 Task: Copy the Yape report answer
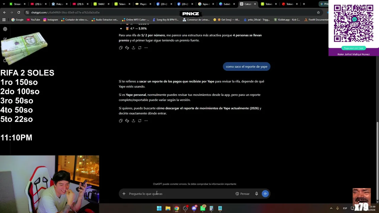coord(121,121)
